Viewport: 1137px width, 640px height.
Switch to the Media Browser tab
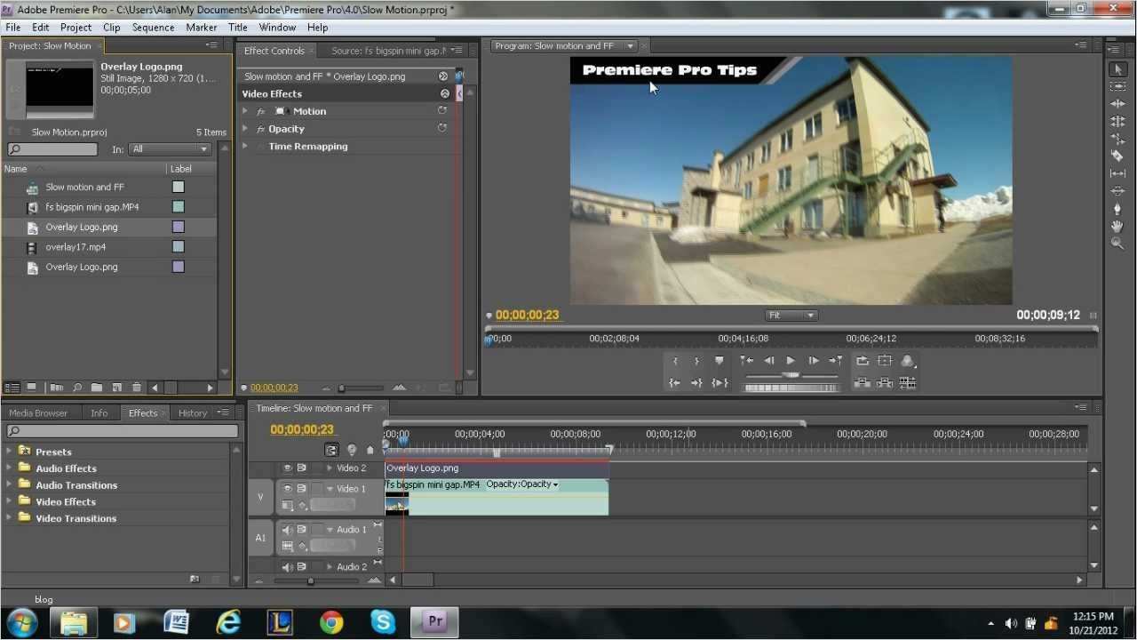point(38,413)
